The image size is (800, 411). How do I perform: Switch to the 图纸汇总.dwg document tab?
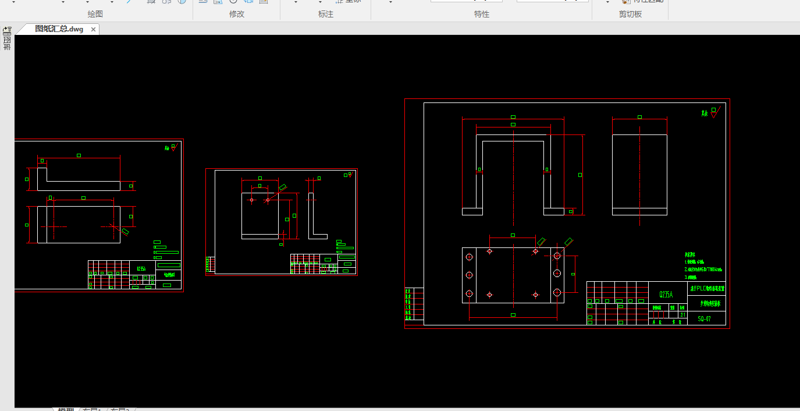(x=59, y=29)
